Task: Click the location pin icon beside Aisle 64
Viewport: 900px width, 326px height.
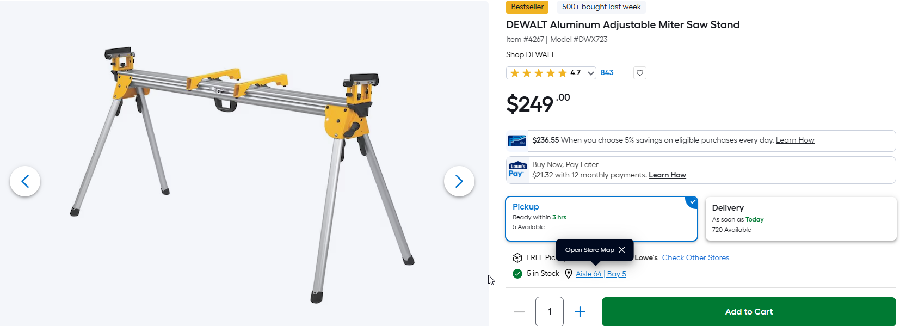Action: click(x=569, y=274)
